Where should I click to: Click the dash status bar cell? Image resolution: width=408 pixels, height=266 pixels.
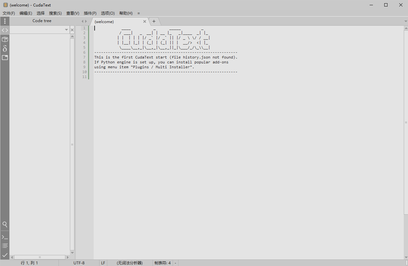176,263
